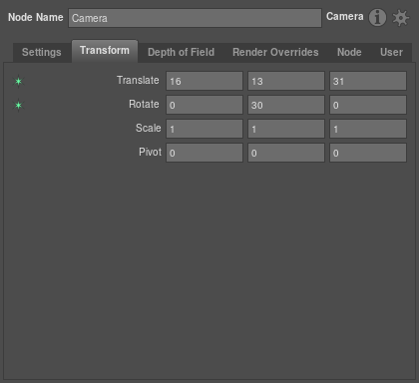419x383 pixels.
Task: Click the first Scale field
Action: (x=205, y=129)
